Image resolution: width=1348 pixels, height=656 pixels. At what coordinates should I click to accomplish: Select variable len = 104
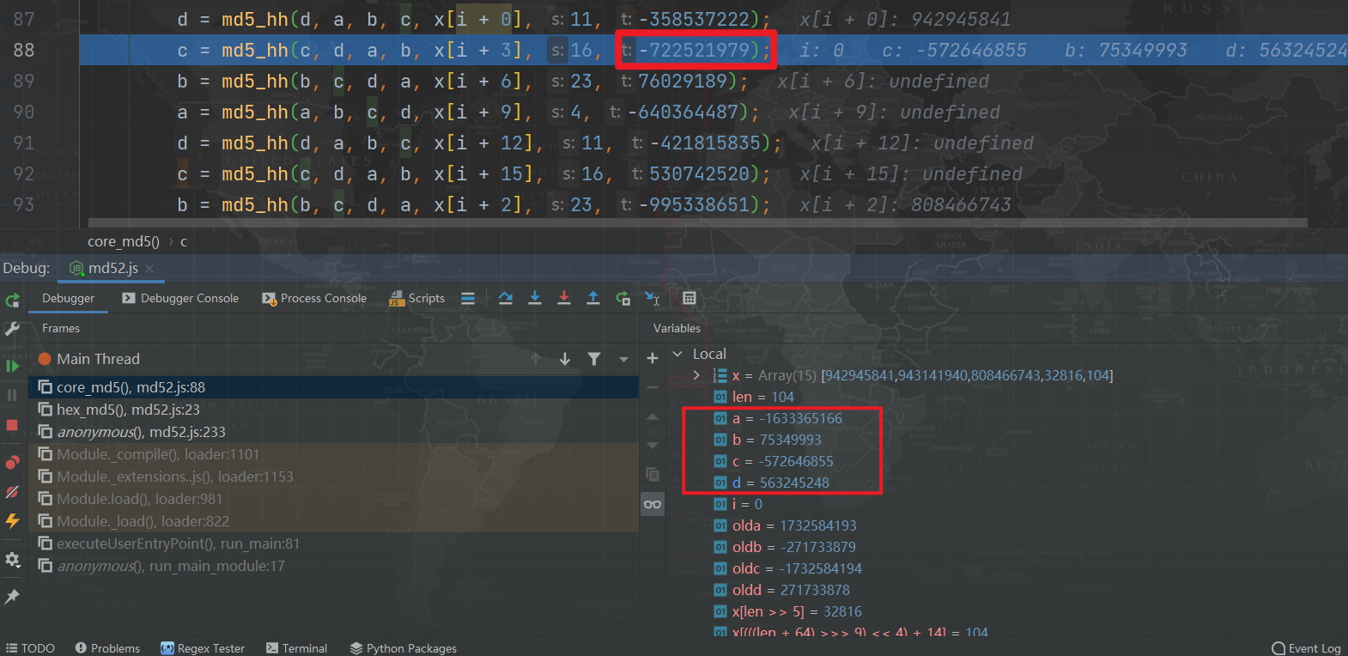click(754, 397)
